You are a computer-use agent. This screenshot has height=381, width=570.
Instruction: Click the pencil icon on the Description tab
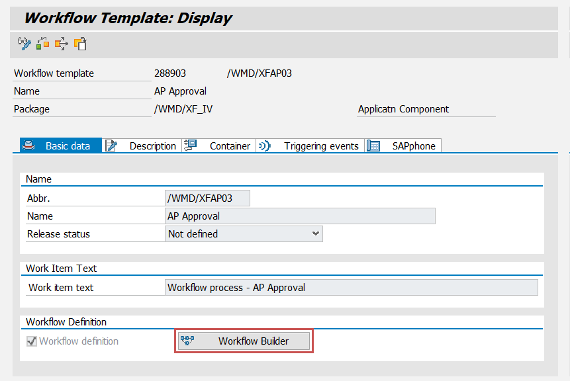[x=111, y=146]
